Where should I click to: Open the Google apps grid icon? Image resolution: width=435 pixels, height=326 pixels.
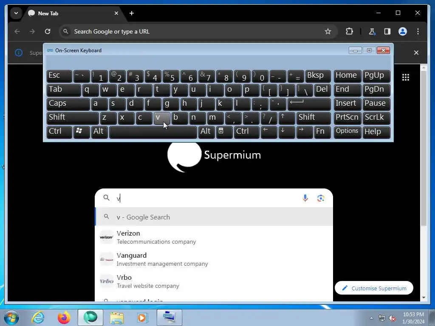[406, 77]
